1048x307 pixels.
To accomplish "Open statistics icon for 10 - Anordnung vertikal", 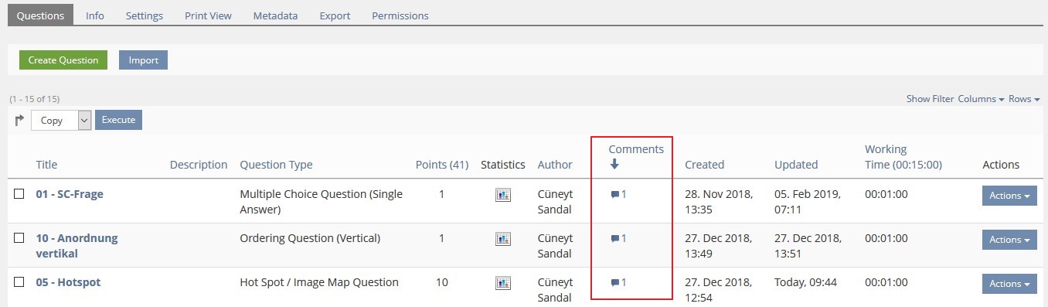I will coord(502,239).
